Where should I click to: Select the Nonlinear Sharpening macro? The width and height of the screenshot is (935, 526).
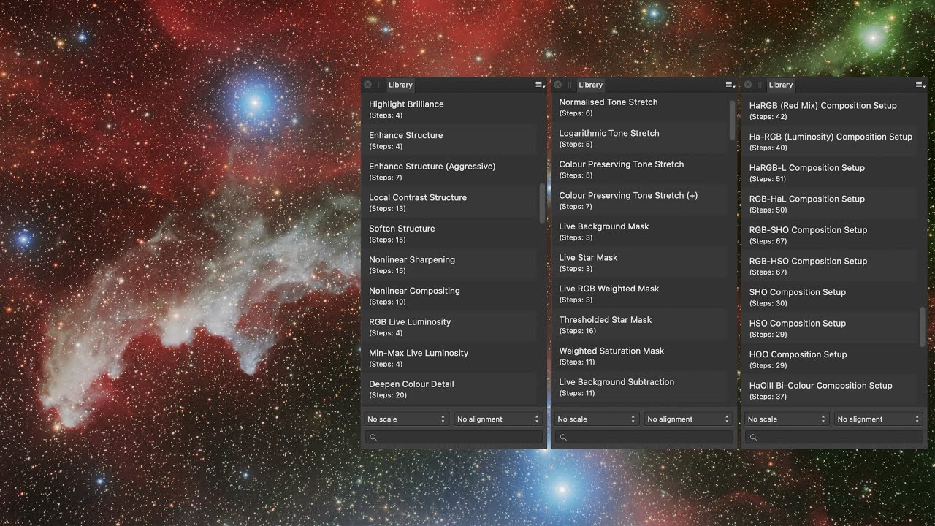(449, 264)
